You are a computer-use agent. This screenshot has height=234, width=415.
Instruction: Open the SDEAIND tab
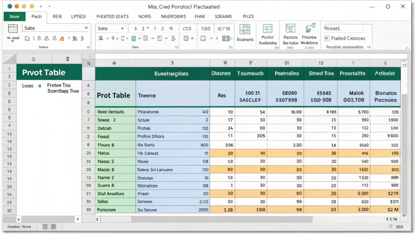point(223,16)
